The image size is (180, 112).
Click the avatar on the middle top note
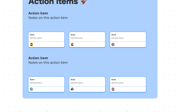click(72, 44)
